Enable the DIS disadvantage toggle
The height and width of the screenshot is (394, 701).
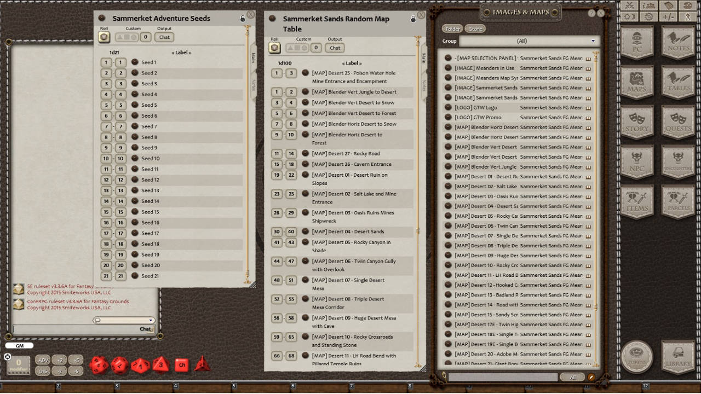pos(44,371)
